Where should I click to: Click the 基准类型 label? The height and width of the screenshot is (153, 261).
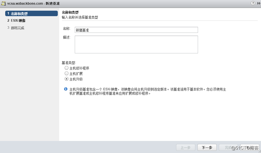pos(69,63)
